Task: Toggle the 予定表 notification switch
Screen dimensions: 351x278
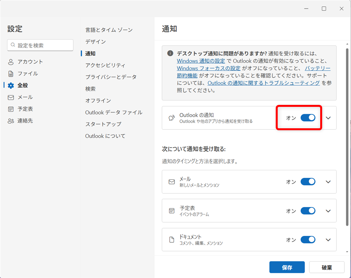Action: (x=308, y=211)
